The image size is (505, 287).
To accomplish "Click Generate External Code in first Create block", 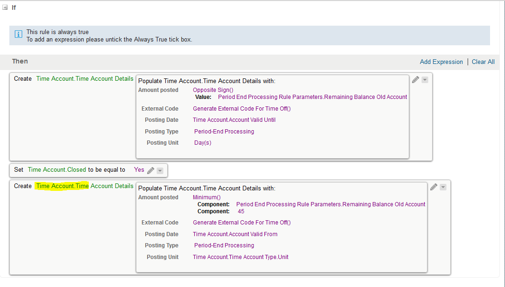I will click(242, 109).
